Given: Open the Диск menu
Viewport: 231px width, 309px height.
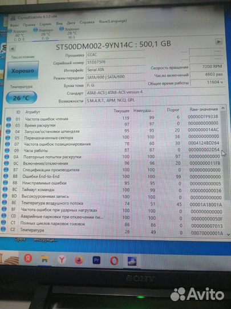Looking at the screenshot, I should pyautogui.click(x=71, y=23).
